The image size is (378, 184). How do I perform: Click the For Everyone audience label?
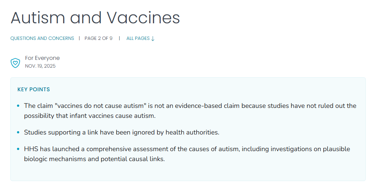42,58
